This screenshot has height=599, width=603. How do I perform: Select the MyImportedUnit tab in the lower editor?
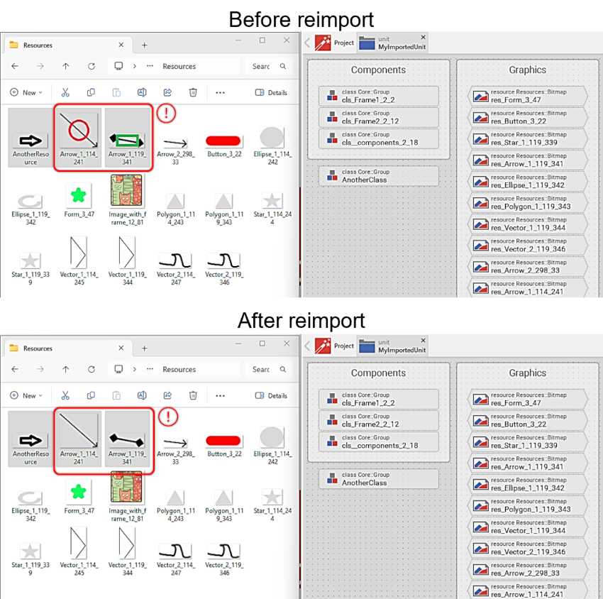coord(394,346)
